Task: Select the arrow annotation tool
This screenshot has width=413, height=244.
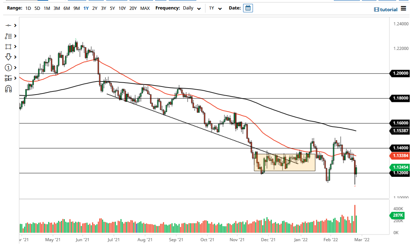Action: pyautogui.click(x=9, y=57)
